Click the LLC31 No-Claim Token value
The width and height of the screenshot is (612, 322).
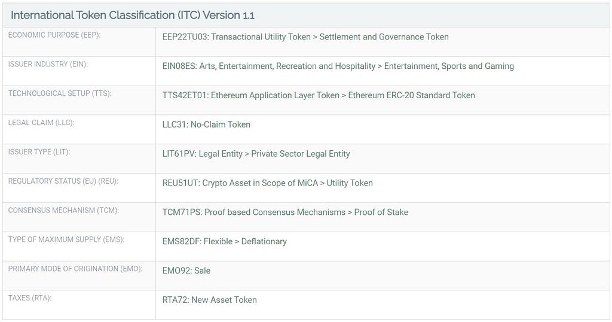point(206,124)
